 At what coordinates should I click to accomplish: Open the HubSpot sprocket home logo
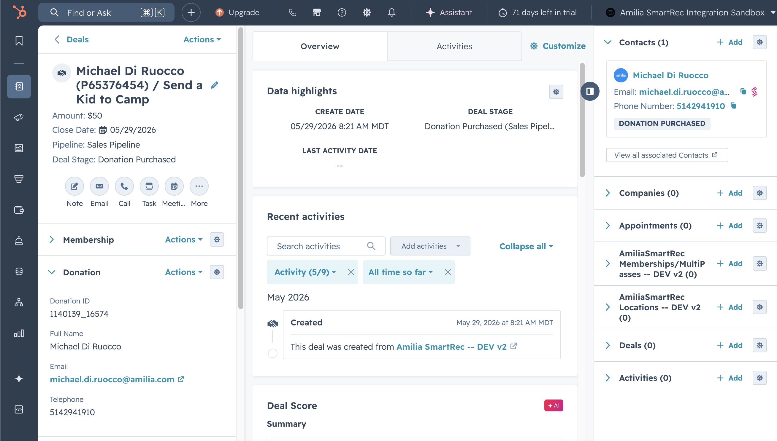point(19,12)
